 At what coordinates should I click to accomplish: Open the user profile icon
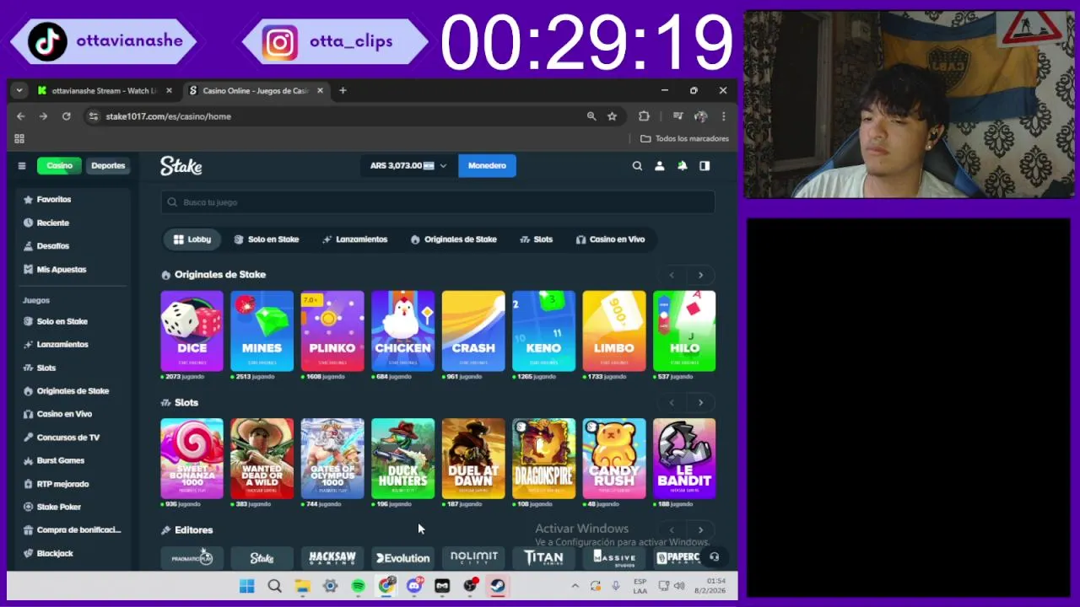660,166
